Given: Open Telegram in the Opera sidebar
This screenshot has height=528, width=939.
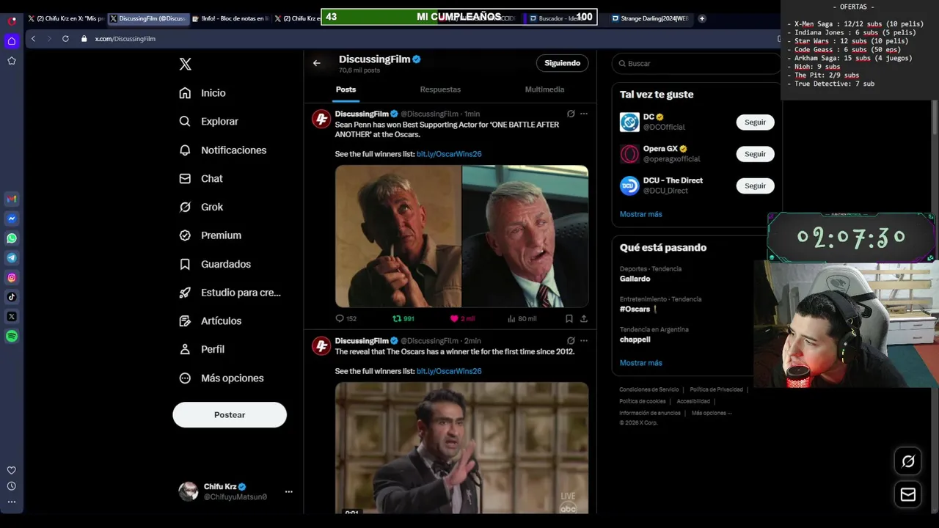Looking at the screenshot, I should pos(12,258).
